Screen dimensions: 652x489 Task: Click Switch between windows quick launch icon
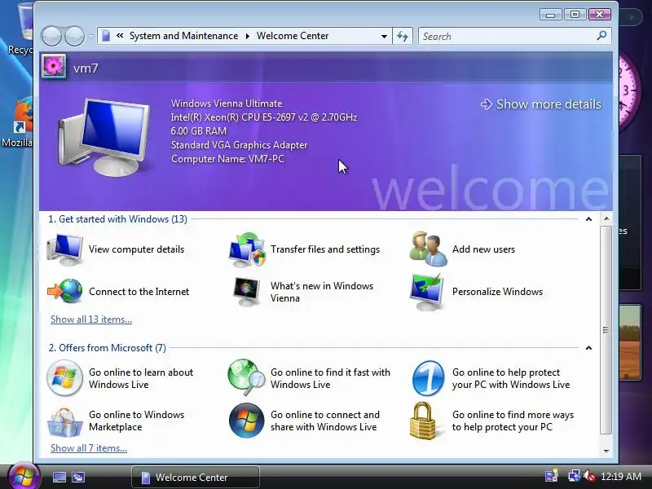tap(77, 477)
